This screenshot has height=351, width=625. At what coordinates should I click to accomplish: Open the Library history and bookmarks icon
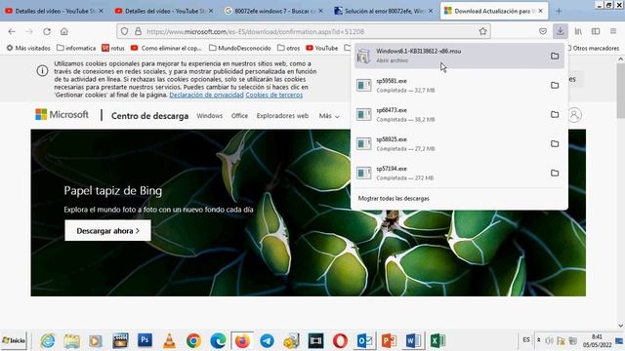578,31
